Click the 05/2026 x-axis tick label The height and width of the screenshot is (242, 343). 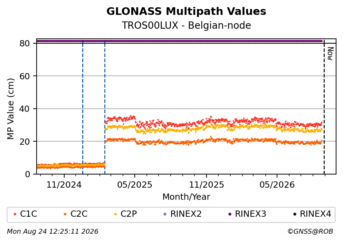[x=277, y=185]
